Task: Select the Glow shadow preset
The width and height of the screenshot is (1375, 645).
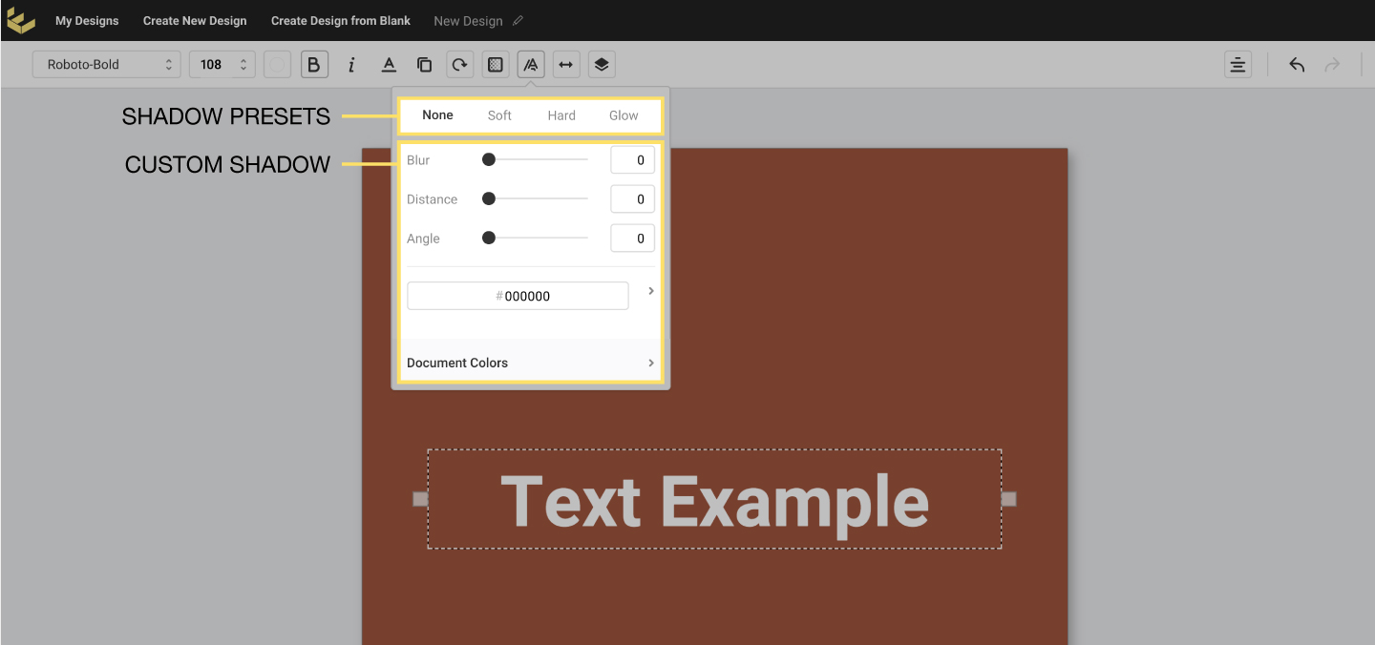Action: tap(624, 115)
